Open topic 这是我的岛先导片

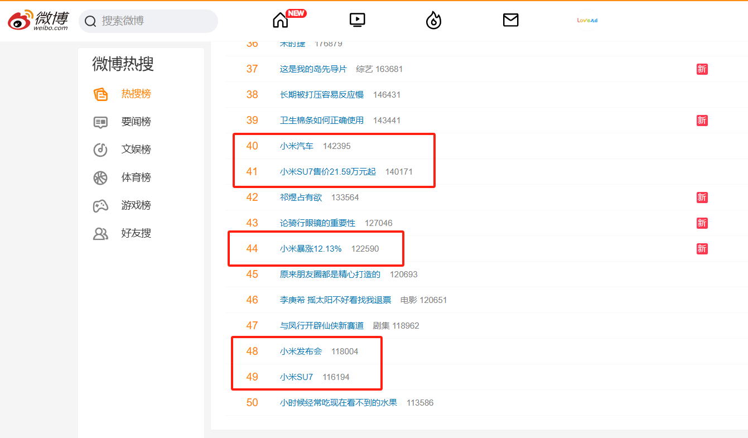(x=313, y=69)
